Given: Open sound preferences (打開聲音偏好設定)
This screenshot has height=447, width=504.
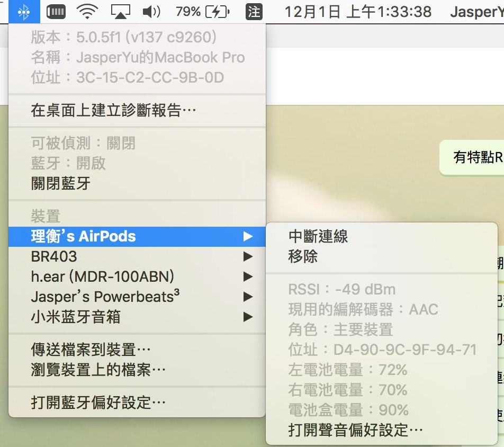Looking at the screenshot, I should coord(382,430).
